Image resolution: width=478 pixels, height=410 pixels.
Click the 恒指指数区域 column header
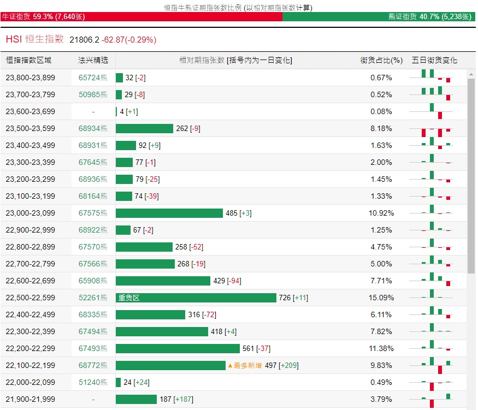28,60
